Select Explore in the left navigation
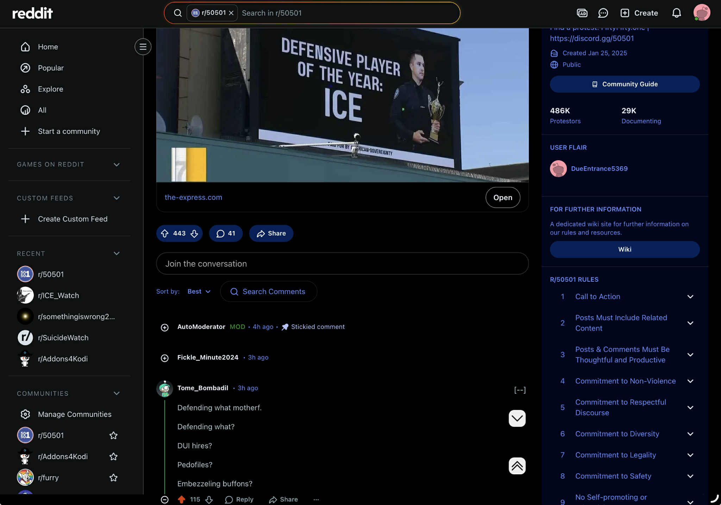The width and height of the screenshot is (721, 505). click(x=50, y=89)
